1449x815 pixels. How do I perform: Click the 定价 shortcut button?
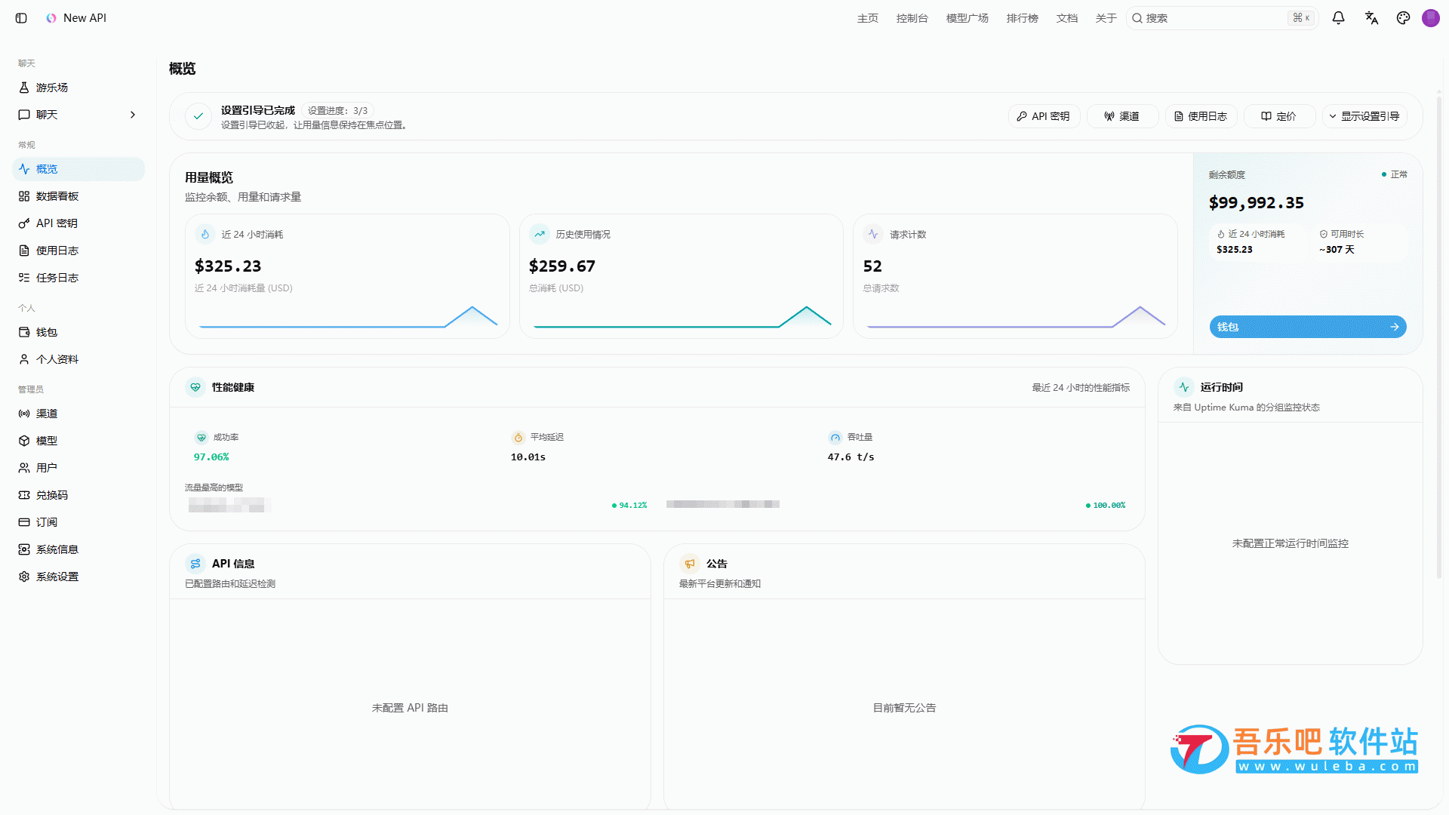tap(1279, 116)
